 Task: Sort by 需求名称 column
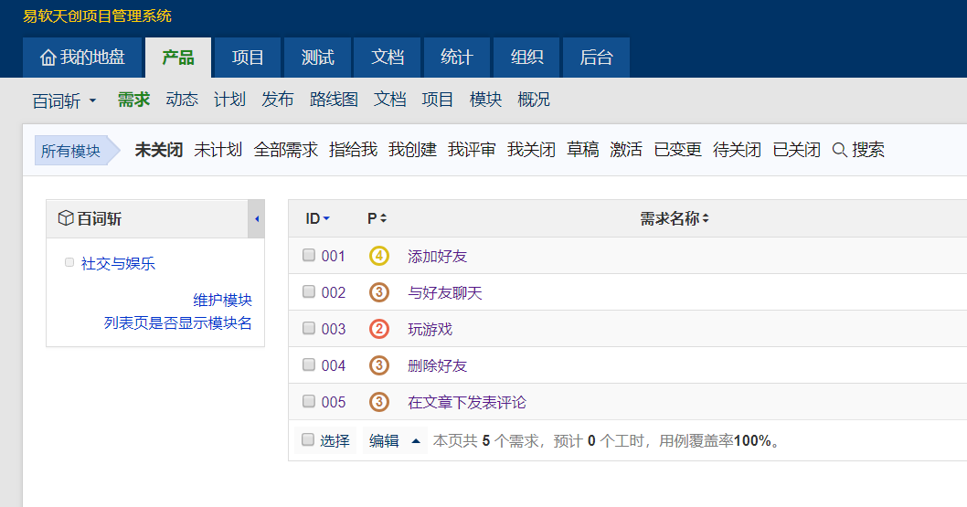[x=674, y=218]
